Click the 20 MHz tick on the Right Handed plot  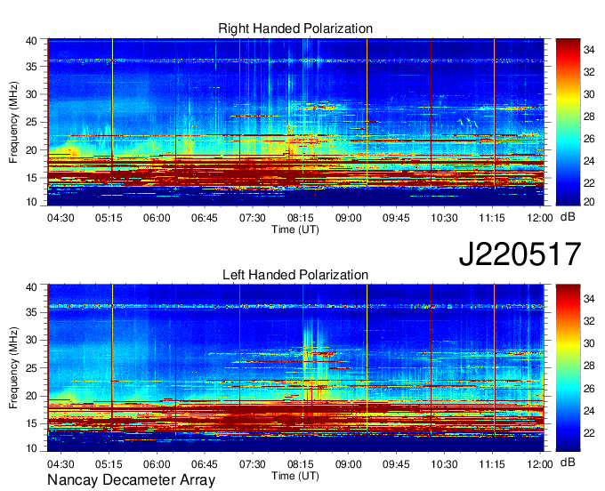pyautogui.click(x=32, y=150)
